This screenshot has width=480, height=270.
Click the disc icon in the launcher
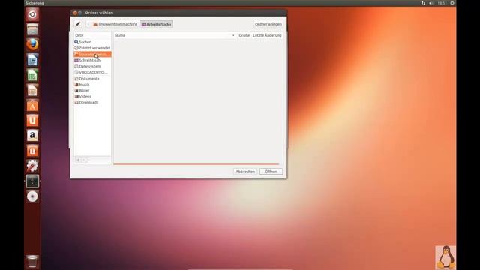pos(32,196)
